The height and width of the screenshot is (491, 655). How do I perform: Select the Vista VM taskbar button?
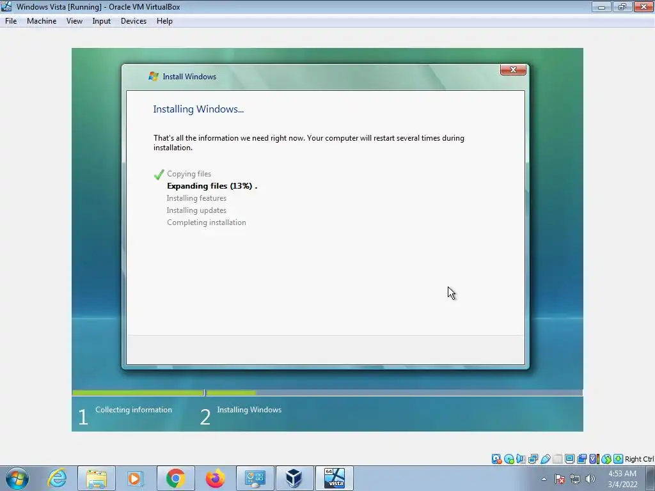(335, 478)
